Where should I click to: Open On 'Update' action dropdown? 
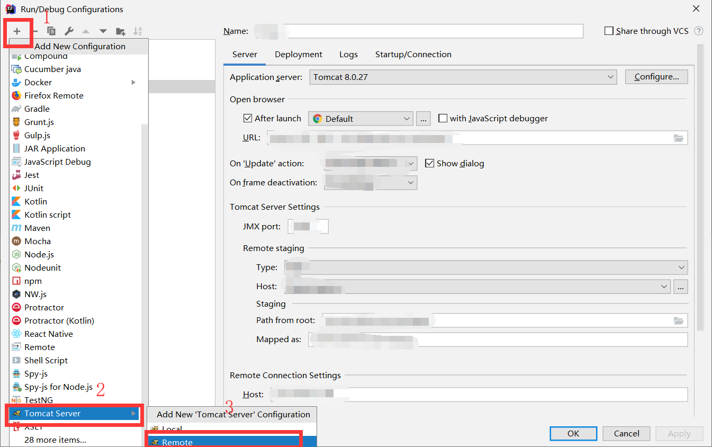click(371, 164)
